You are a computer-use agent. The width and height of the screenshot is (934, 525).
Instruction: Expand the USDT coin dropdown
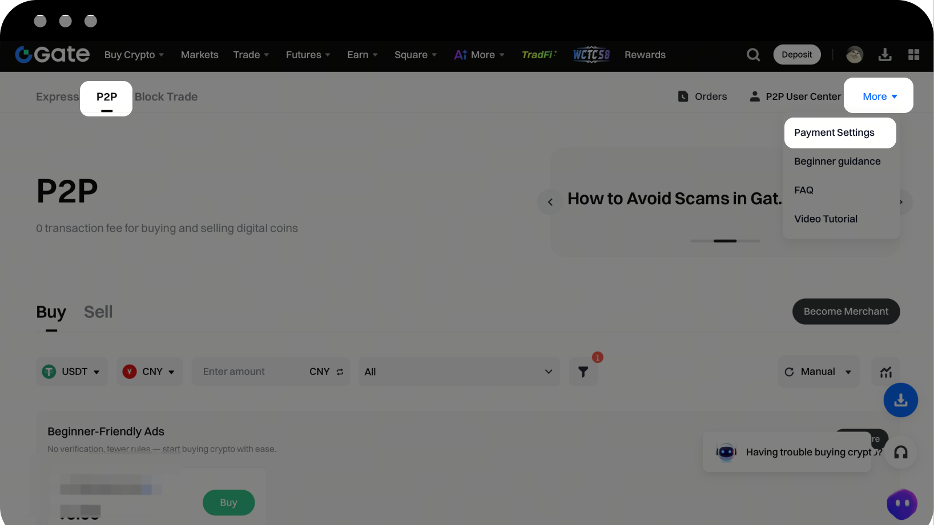(x=72, y=372)
